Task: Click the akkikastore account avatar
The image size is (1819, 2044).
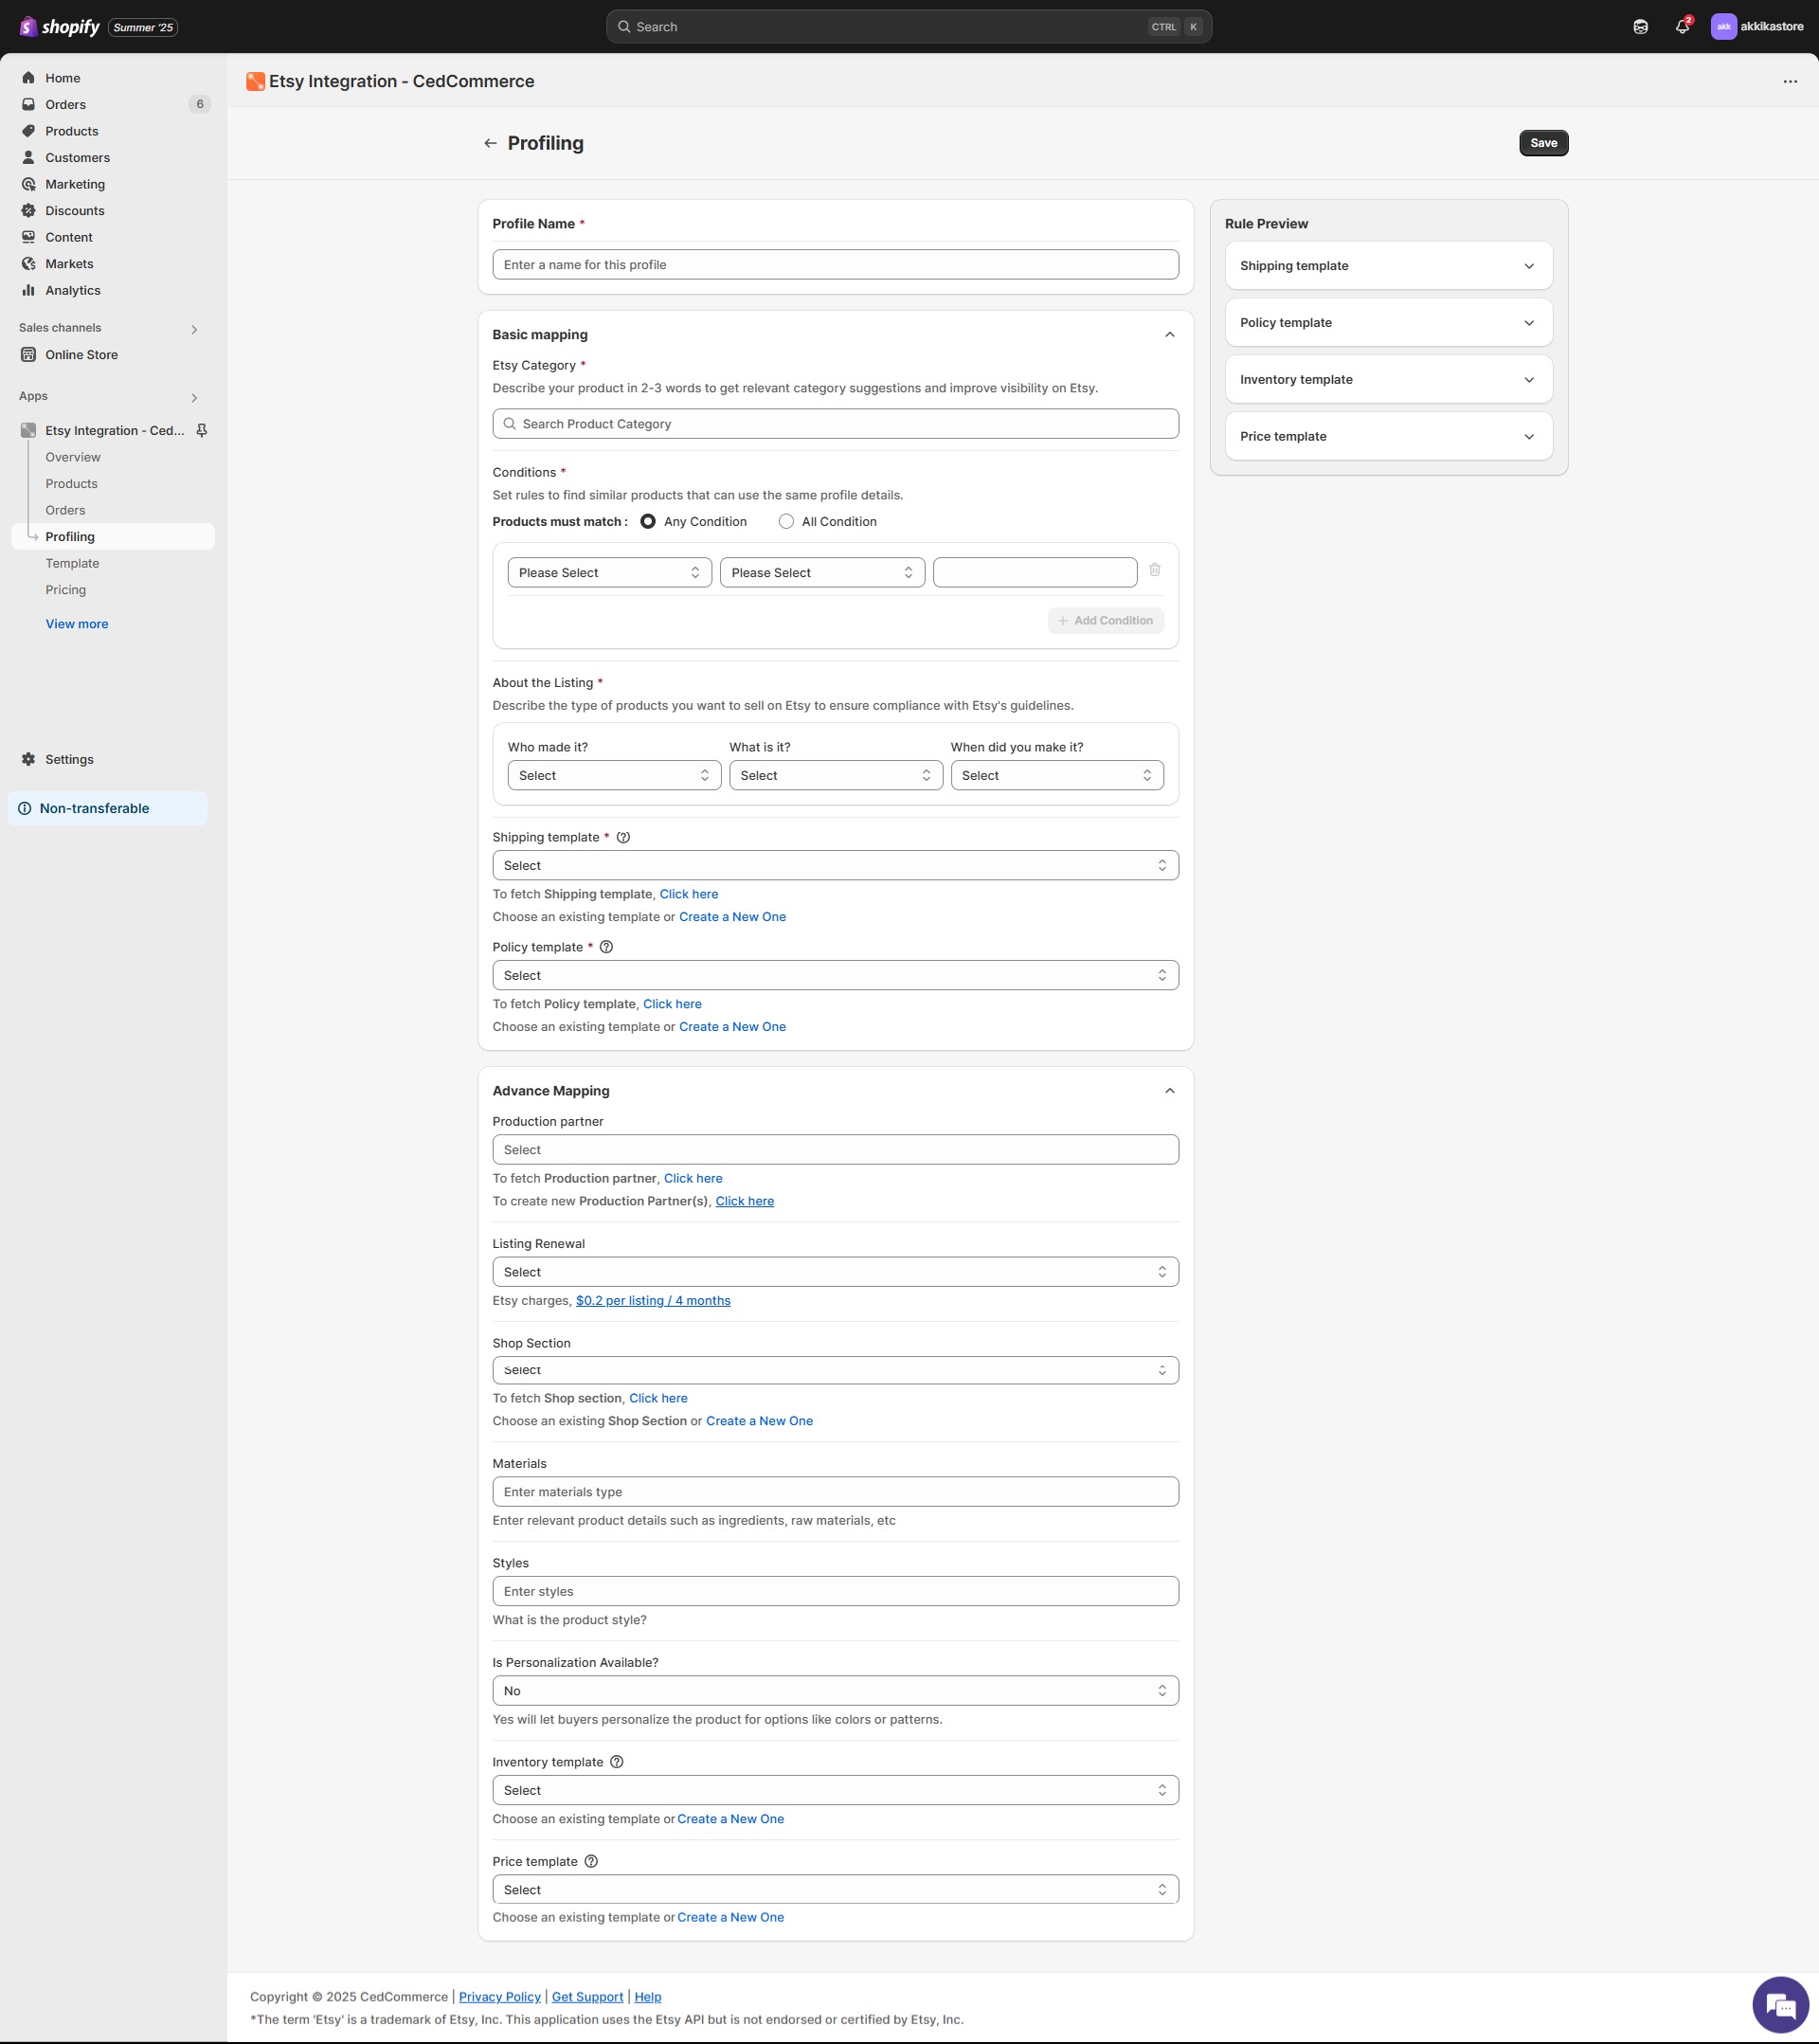Action: pyautogui.click(x=1723, y=27)
